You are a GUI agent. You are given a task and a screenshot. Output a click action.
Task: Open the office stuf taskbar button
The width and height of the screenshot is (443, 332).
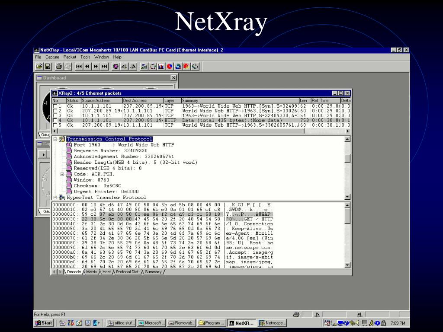tap(121, 323)
